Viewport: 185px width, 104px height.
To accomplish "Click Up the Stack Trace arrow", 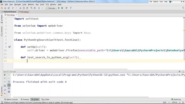I will coord(9,75).
